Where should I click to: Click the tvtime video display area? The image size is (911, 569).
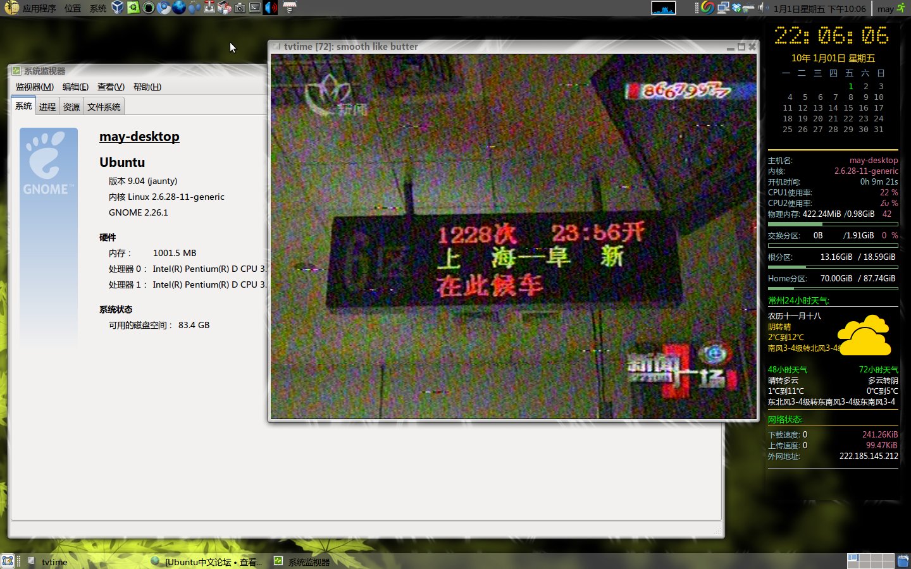pyautogui.click(x=513, y=236)
